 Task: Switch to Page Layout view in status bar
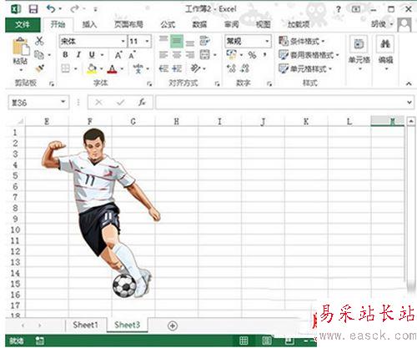pyautogui.click(x=267, y=340)
